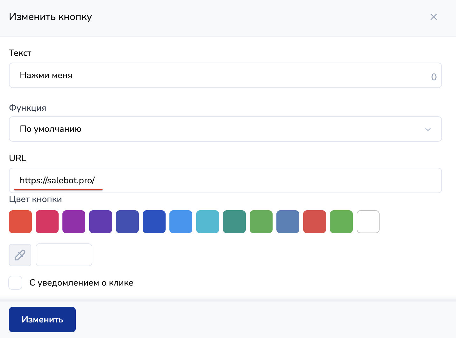Pick the crimson pink color swatch

coord(47,222)
